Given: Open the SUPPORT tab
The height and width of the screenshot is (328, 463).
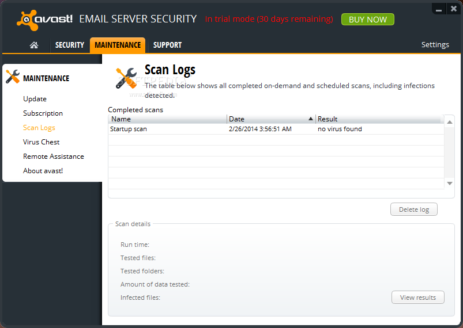Looking at the screenshot, I should (167, 45).
